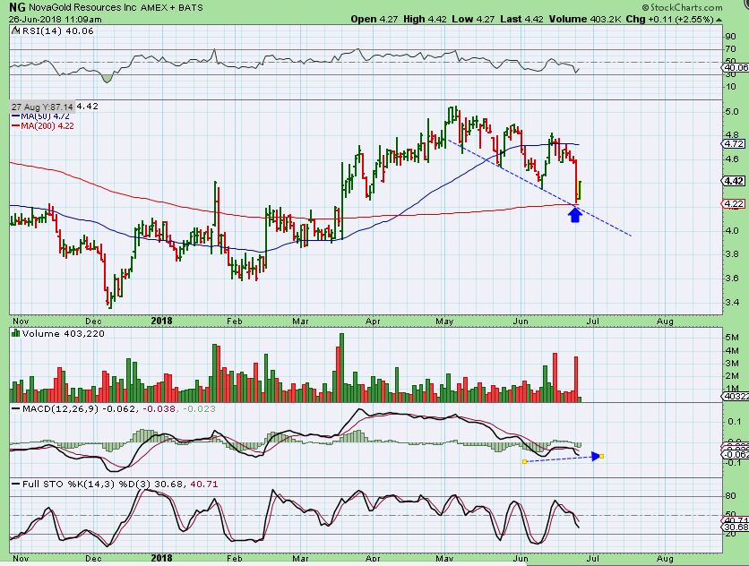
Task: Click the 2018 year marker under price chart
Action: point(161,319)
